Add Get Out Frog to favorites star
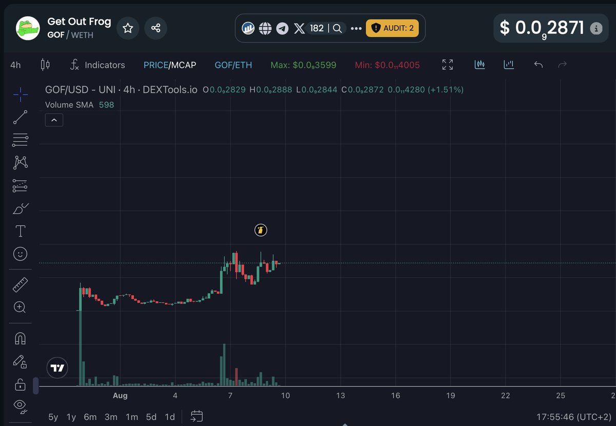Viewport: 616px width, 426px height. (x=128, y=28)
